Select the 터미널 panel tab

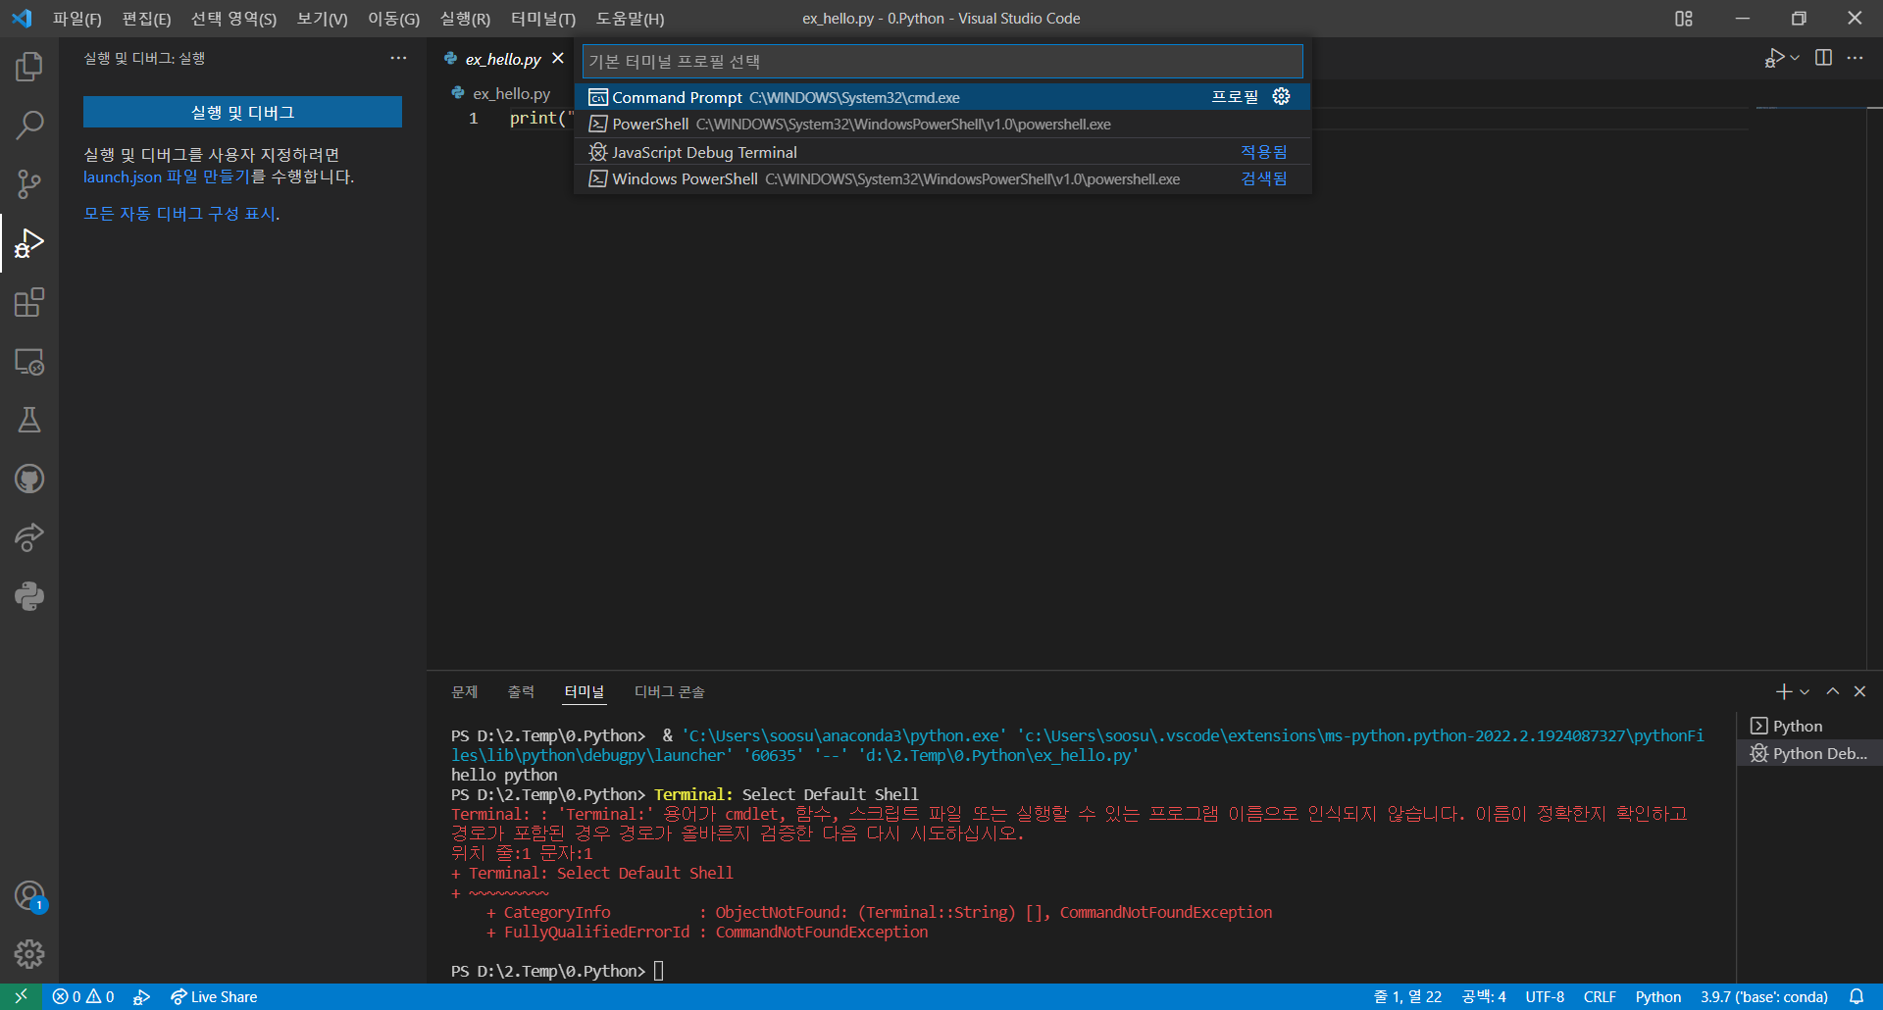click(585, 691)
